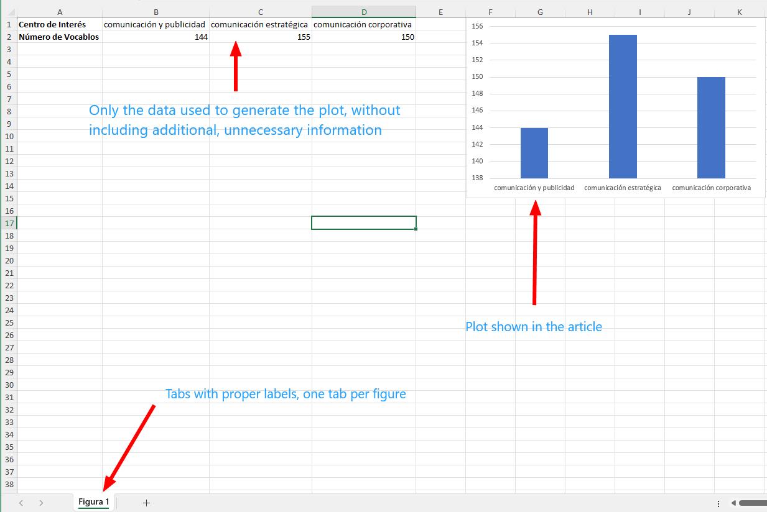
Task: Select row 17 header
Action: point(9,223)
